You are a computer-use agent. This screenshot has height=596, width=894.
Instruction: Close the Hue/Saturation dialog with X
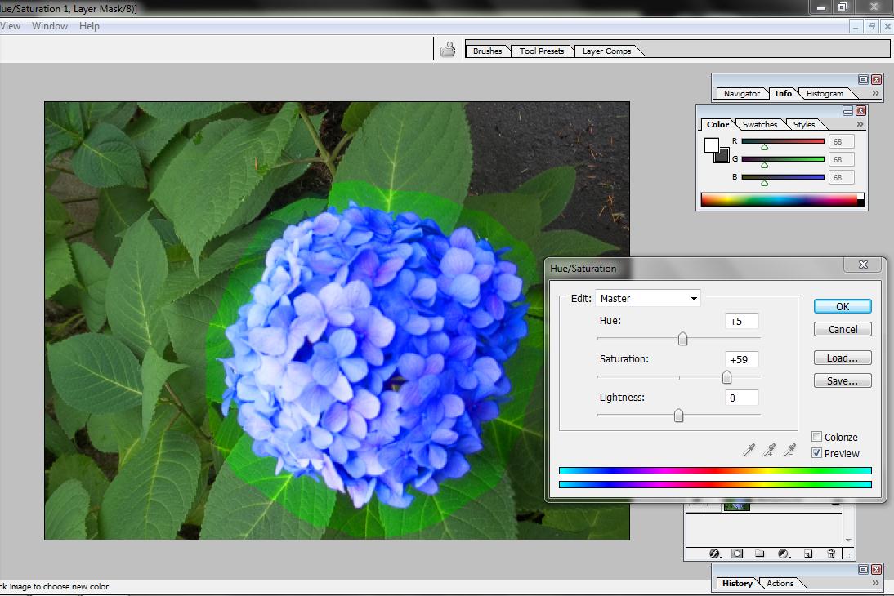pyautogui.click(x=863, y=265)
